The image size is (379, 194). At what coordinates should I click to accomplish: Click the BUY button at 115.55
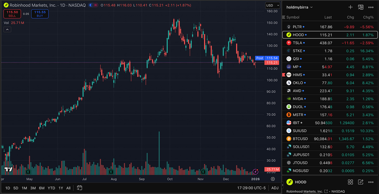point(40,14)
